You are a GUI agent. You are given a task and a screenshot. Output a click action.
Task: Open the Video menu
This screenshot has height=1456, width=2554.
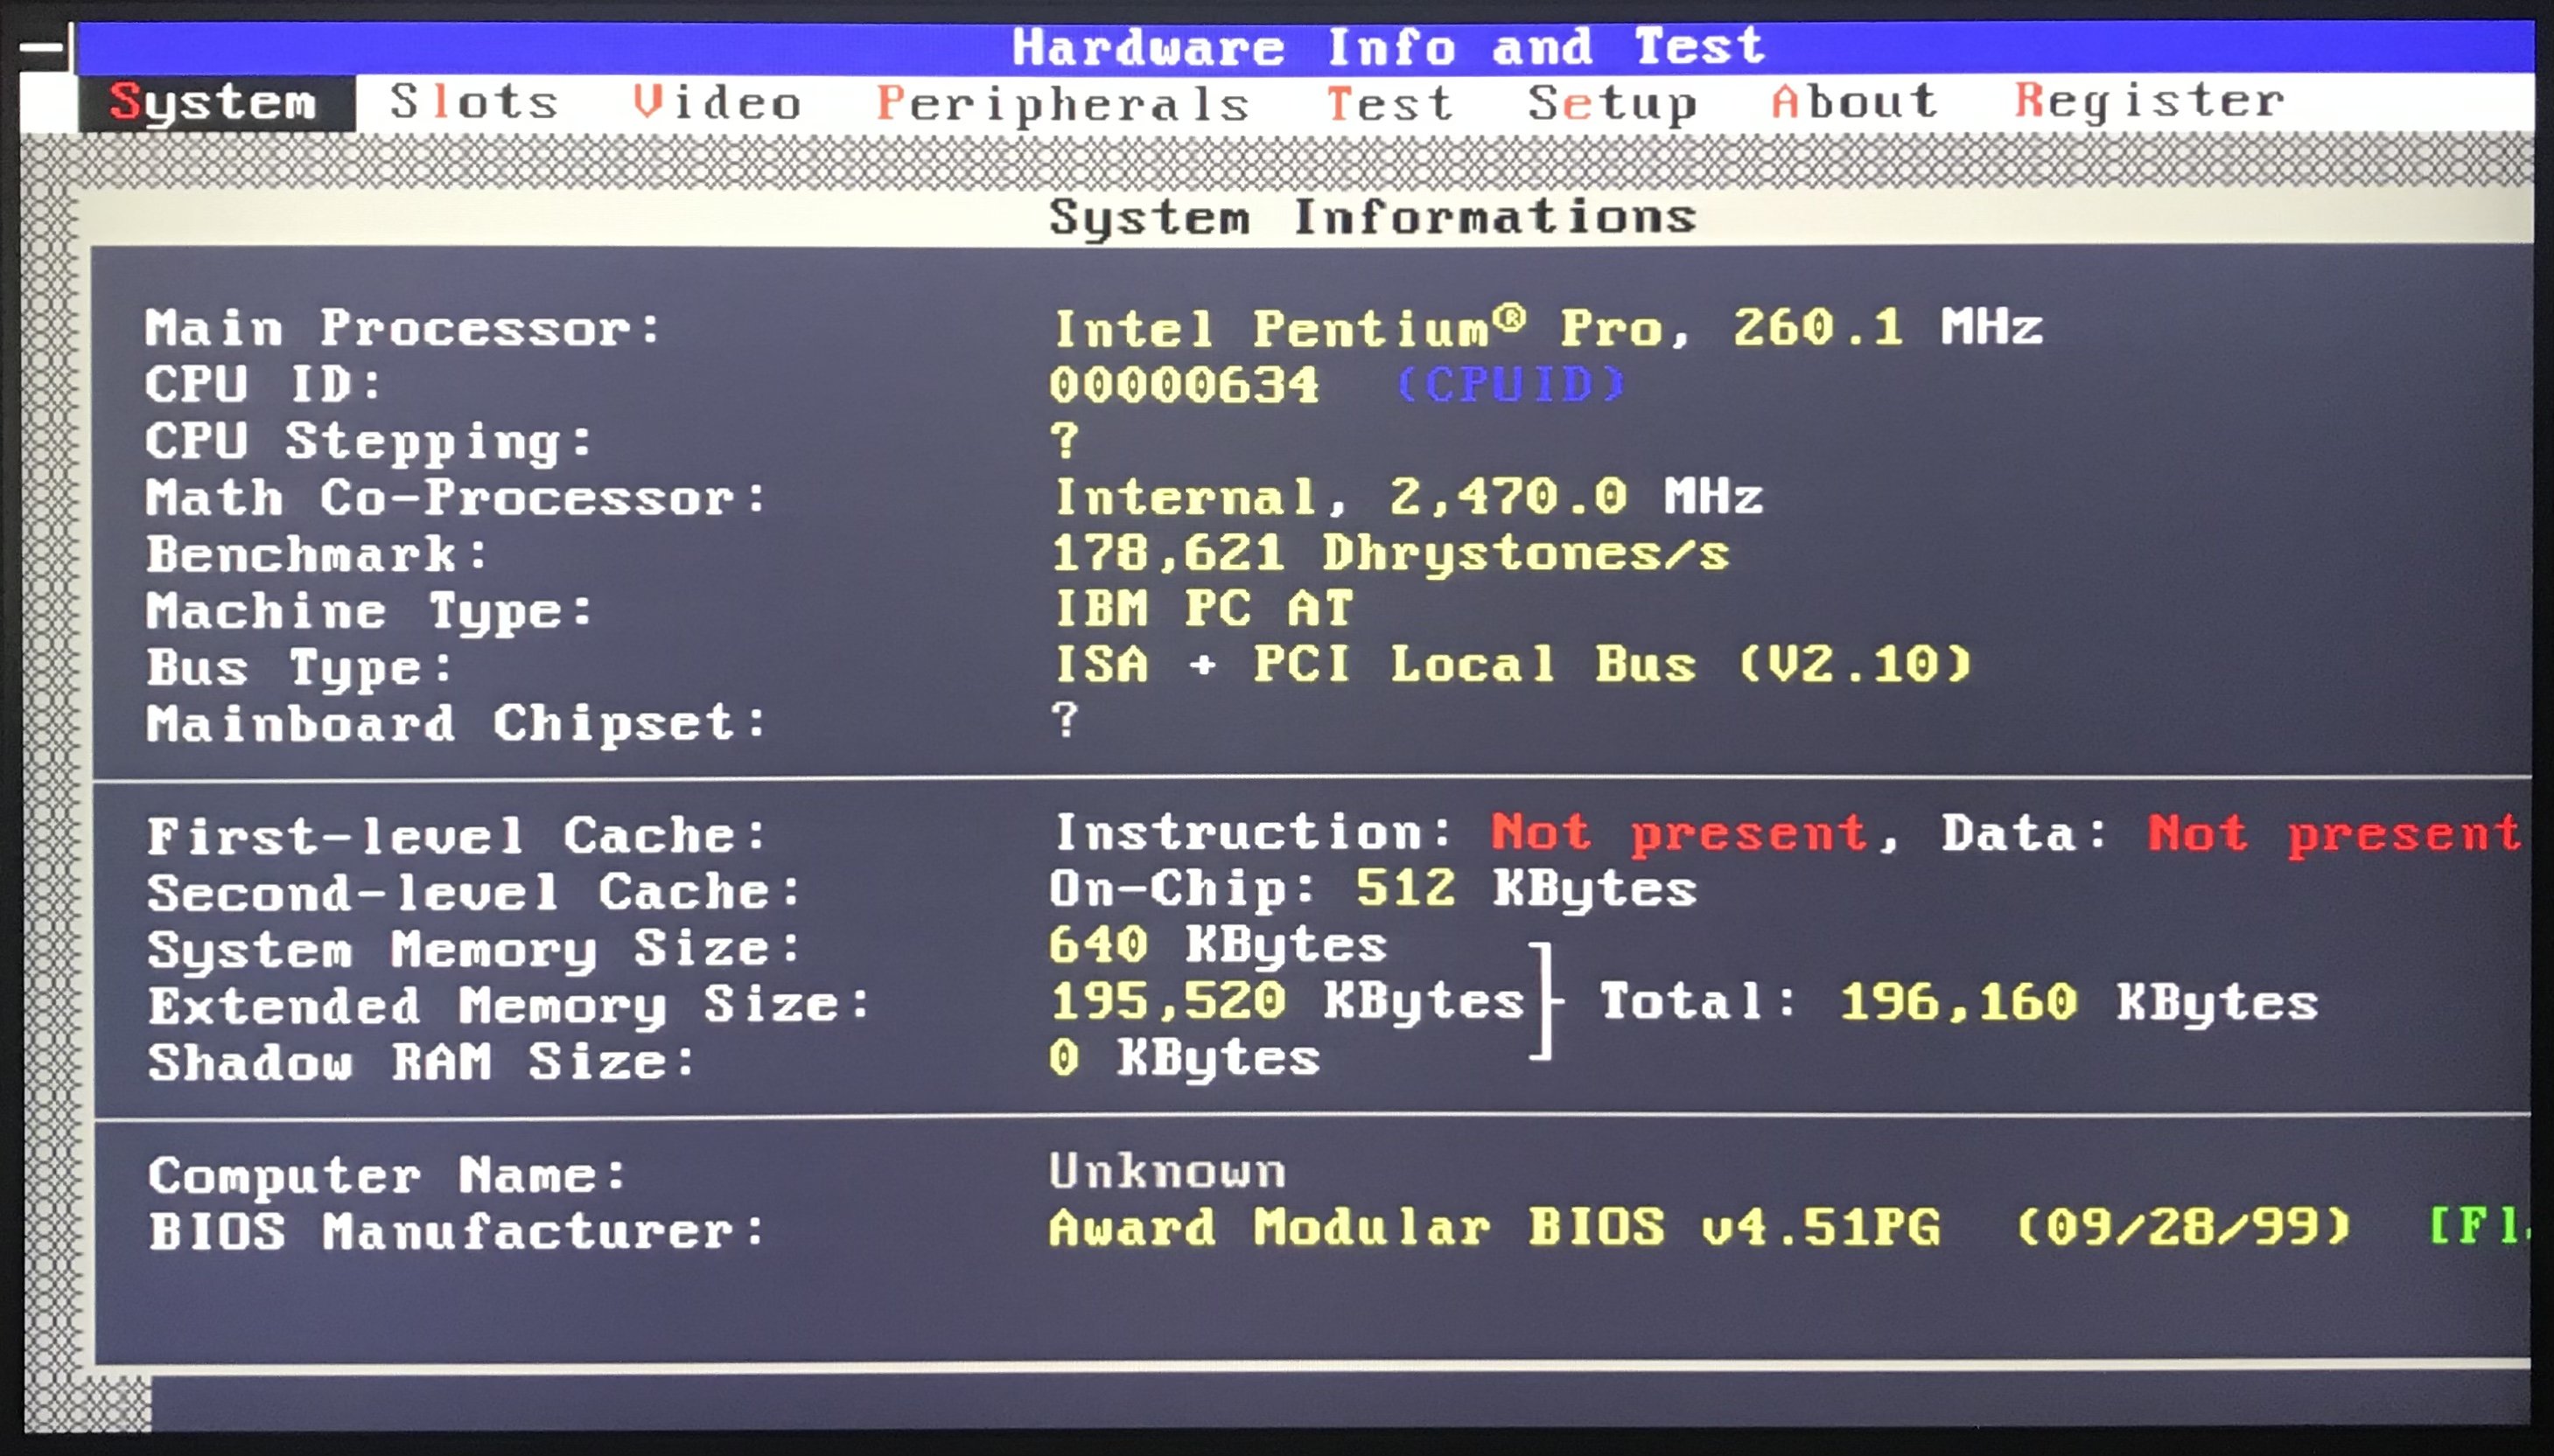[717, 103]
